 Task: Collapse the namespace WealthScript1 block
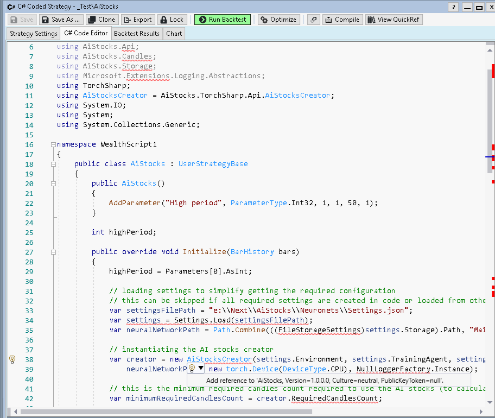(53, 145)
